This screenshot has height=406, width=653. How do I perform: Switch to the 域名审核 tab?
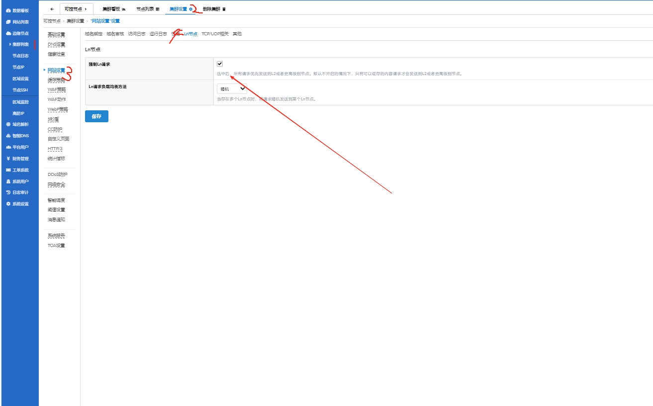115,34
